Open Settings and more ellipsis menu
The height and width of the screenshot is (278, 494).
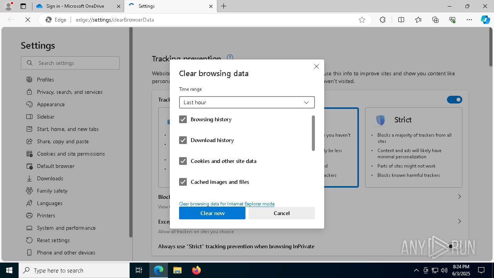[x=469, y=20]
